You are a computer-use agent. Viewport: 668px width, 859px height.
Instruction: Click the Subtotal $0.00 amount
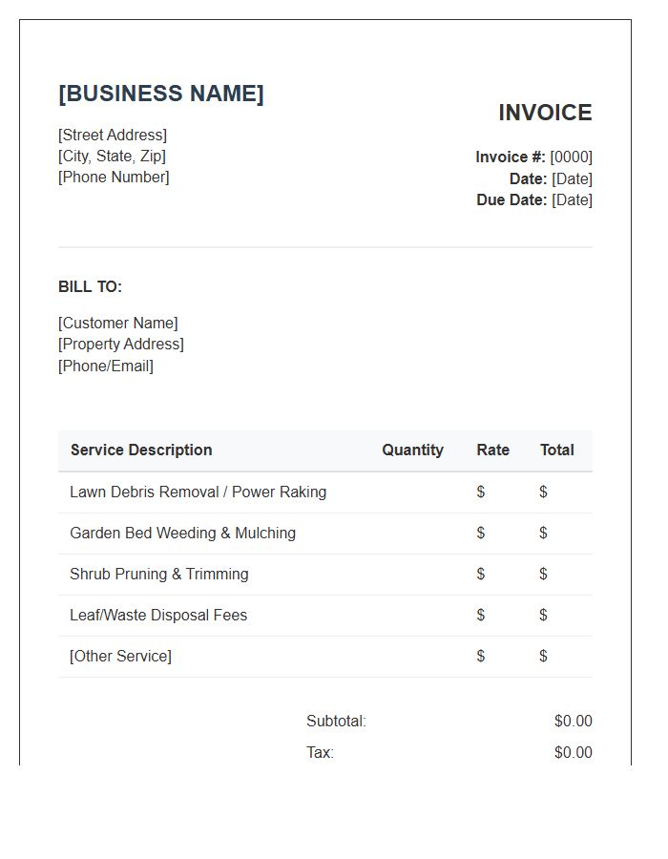point(574,721)
